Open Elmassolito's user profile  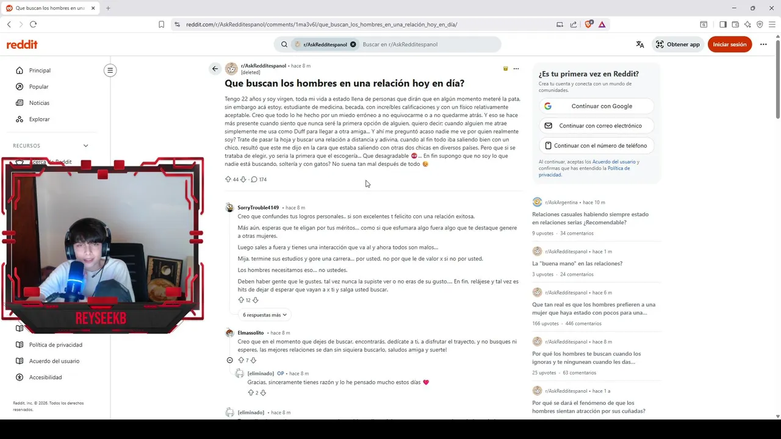pos(251,333)
